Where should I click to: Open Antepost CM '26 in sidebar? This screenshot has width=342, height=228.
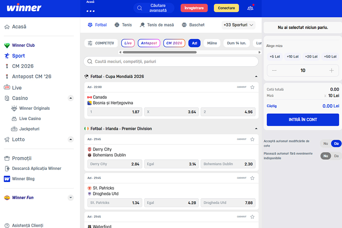click(x=31, y=77)
